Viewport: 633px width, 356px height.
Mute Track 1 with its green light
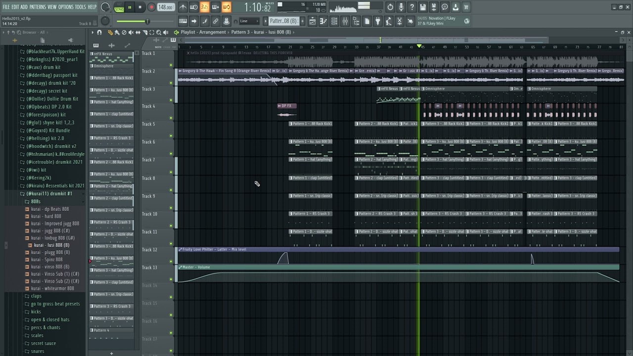tap(171, 65)
